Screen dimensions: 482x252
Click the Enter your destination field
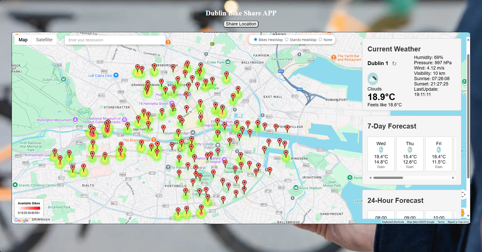(x=115, y=40)
